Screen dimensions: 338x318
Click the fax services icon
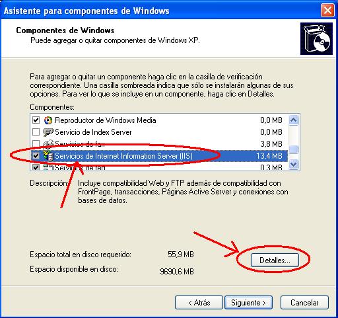48,144
